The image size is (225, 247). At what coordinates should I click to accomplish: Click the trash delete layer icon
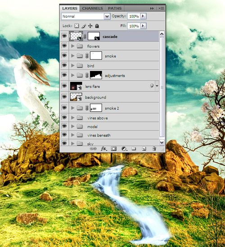point(154,149)
